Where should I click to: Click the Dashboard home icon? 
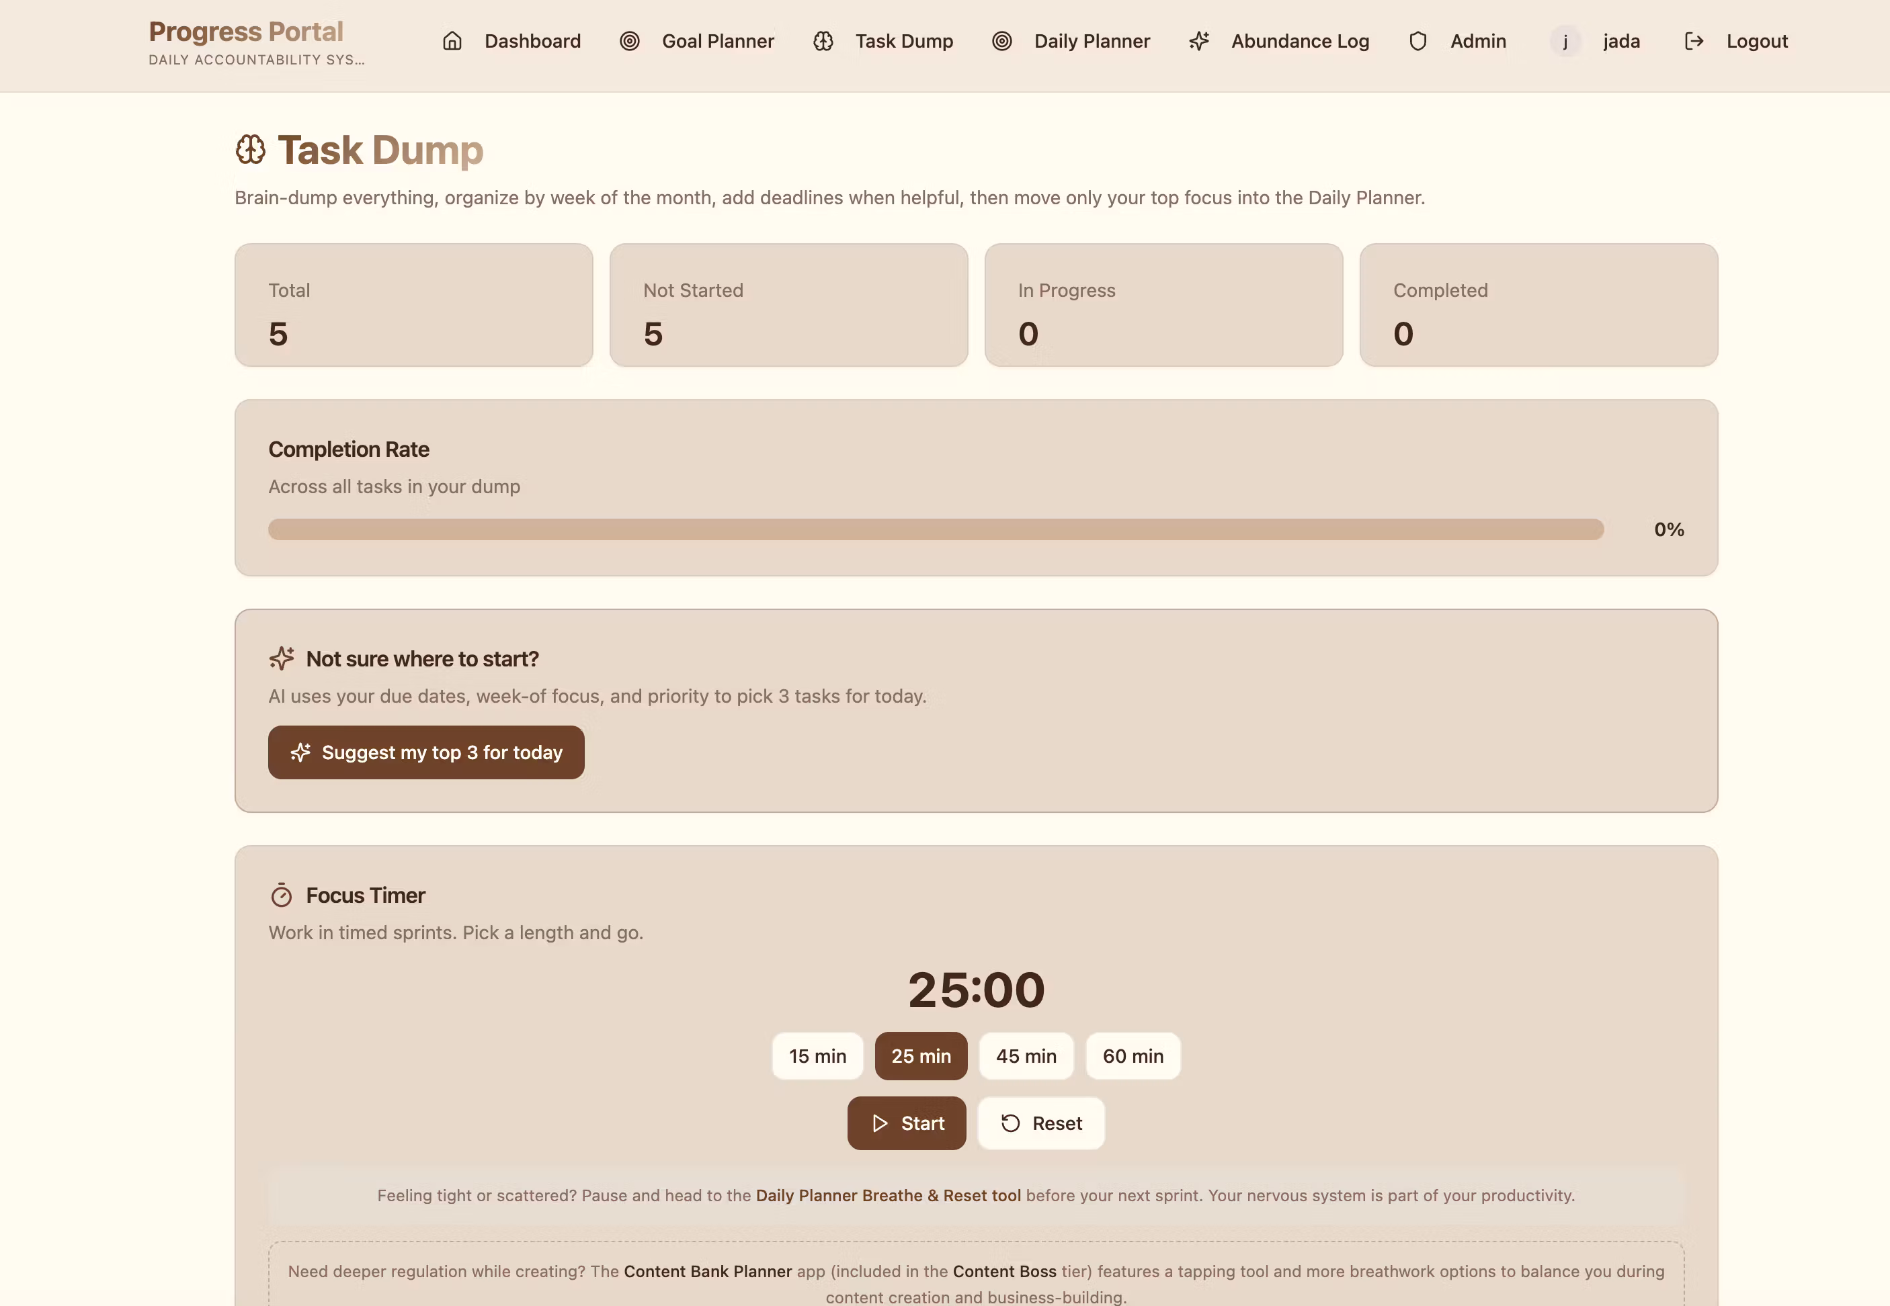(x=452, y=41)
